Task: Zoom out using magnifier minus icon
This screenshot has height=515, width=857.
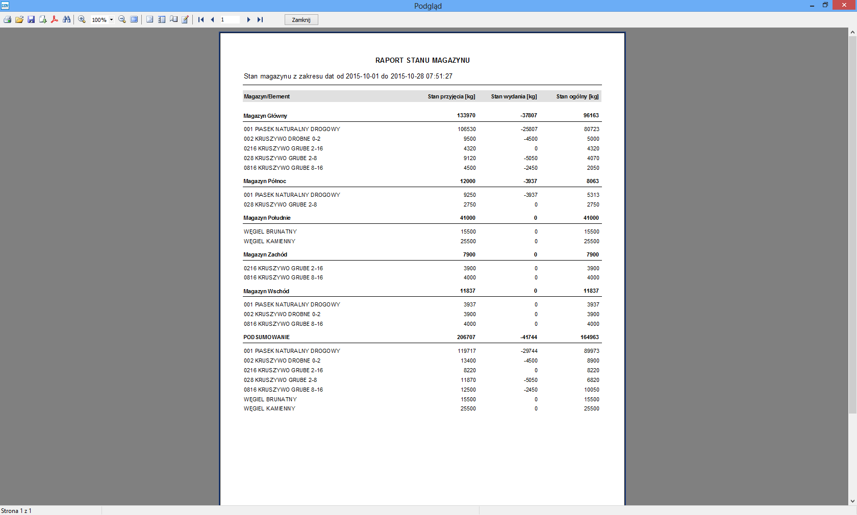Action: click(x=122, y=19)
